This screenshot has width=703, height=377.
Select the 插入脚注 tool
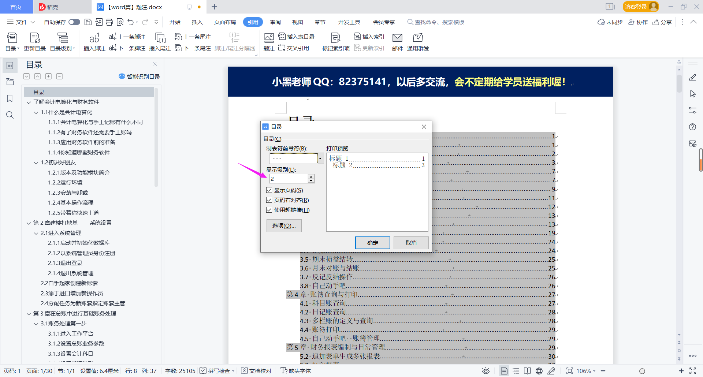pos(94,41)
